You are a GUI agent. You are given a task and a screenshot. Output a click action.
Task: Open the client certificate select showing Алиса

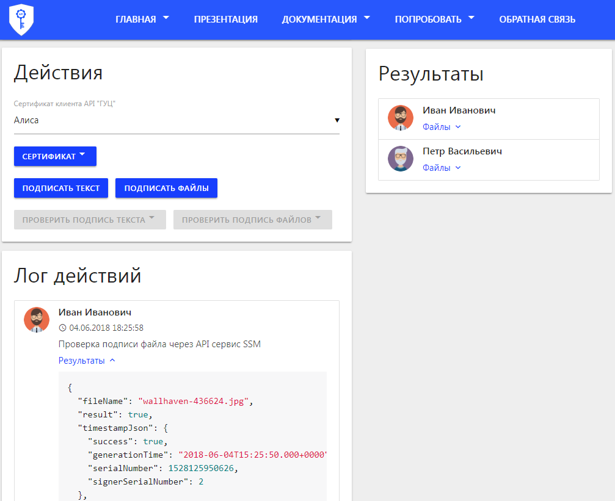tap(176, 121)
